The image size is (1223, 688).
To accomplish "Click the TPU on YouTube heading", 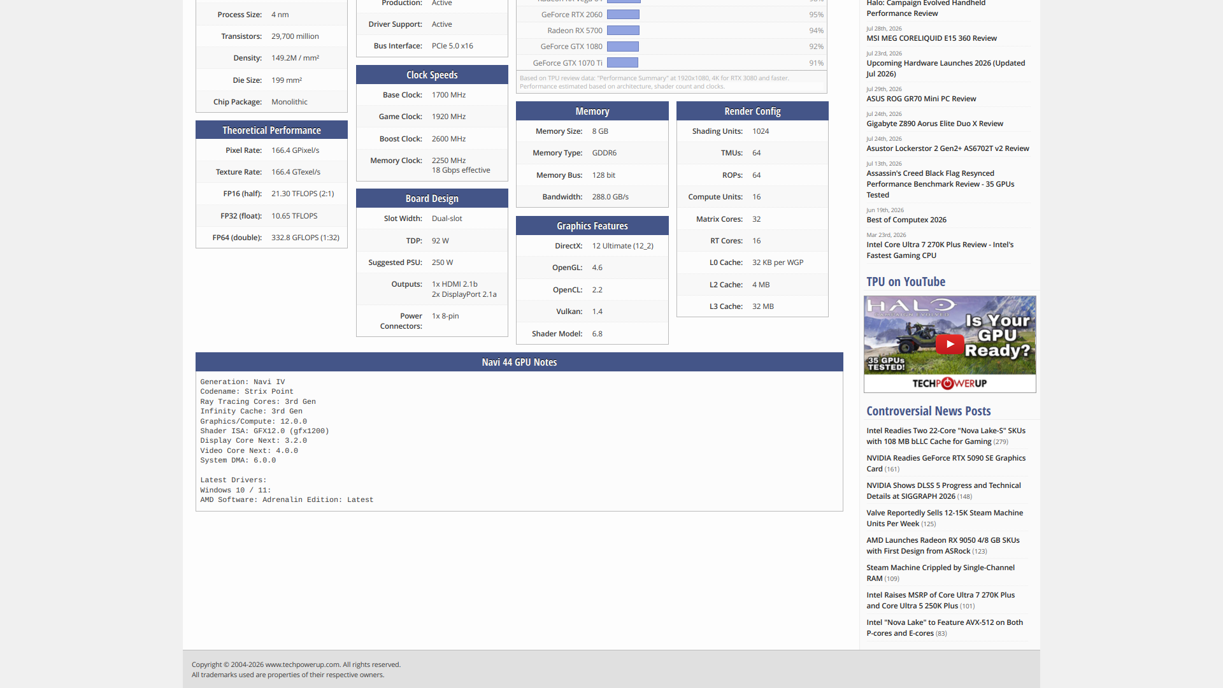I will (x=906, y=282).
